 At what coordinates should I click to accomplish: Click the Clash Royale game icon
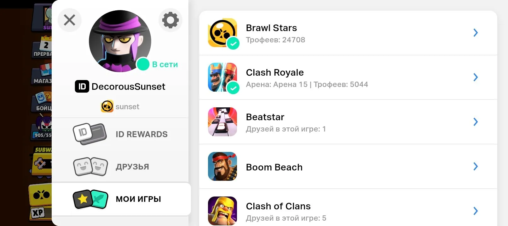(x=222, y=77)
